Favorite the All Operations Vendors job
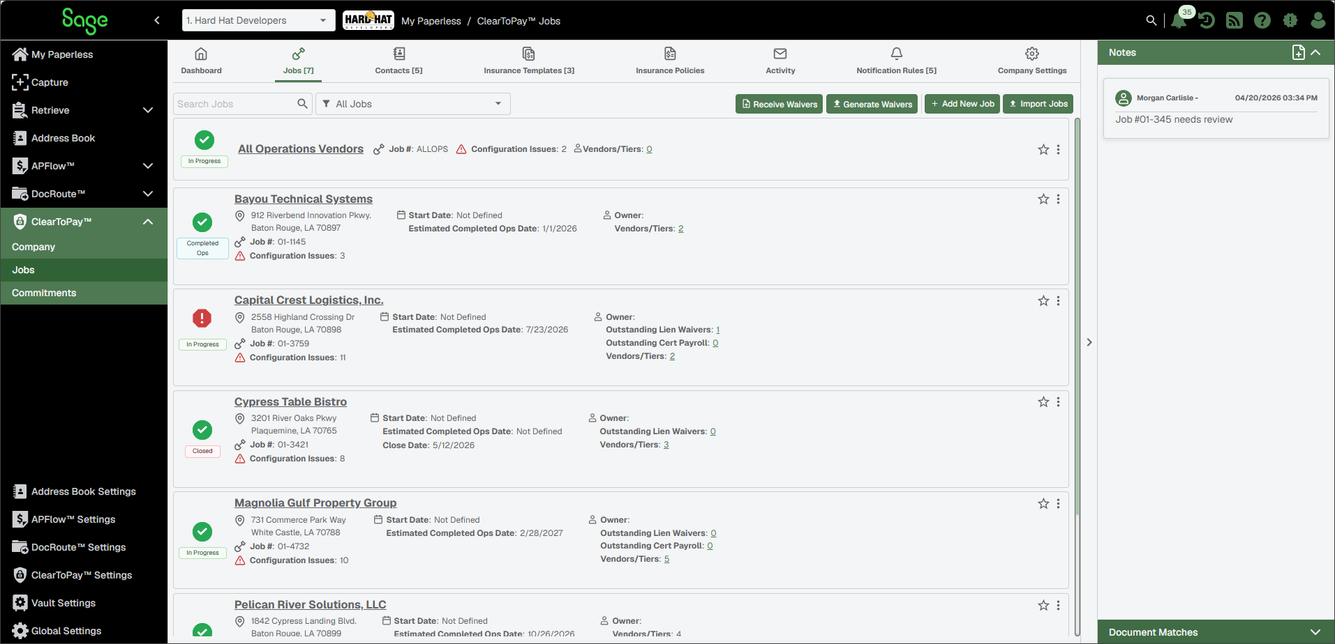The image size is (1335, 644). [x=1043, y=150]
